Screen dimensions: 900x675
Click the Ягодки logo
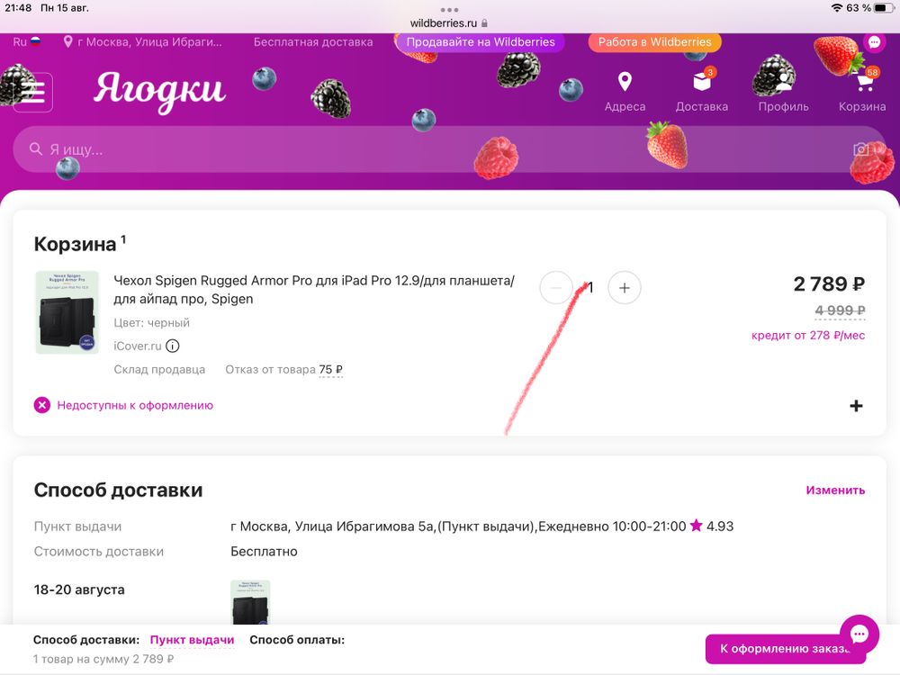pos(160,91)
